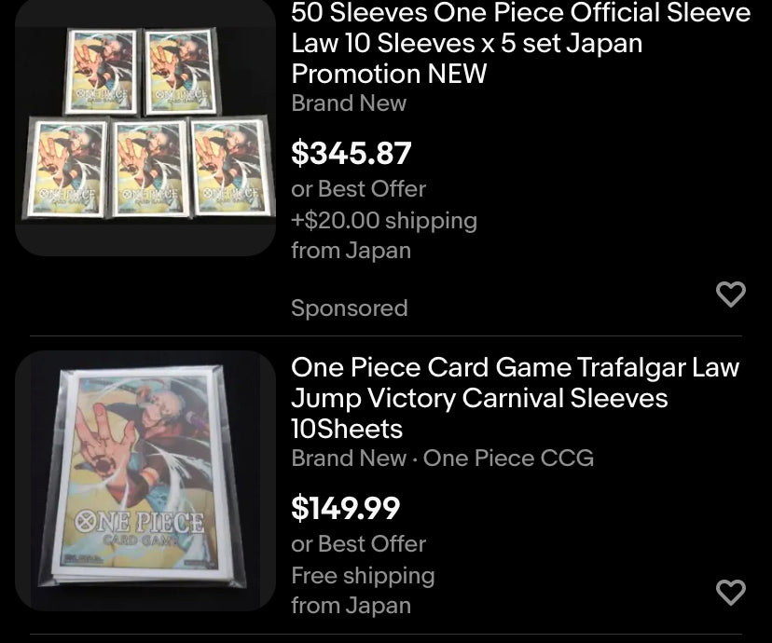Tap the "+$20.00 shipping" text
Screen dimensions: 772x643
(x=383, y=220)
